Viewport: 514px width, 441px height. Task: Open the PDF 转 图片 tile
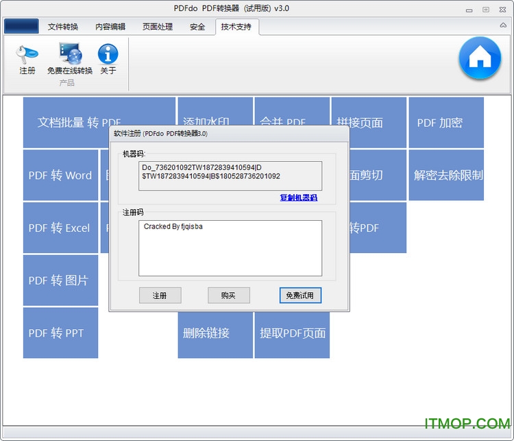pyautogui.click(x=60, y=281)
